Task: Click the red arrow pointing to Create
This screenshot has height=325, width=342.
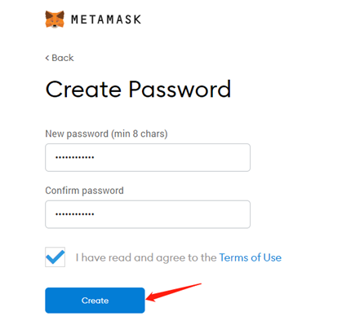Action: click(174, 292)
